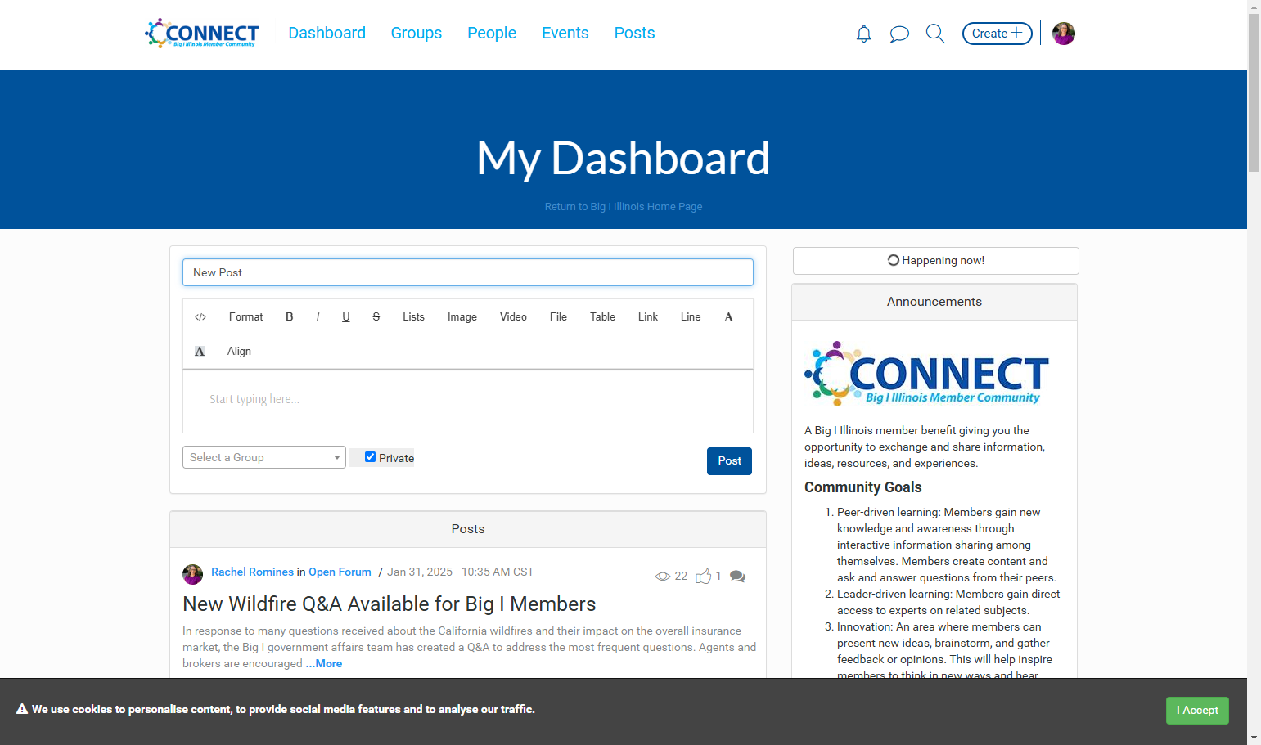Open comments on the Wildfire post
The image size is (1261, 745).
(x=737, y=577)
